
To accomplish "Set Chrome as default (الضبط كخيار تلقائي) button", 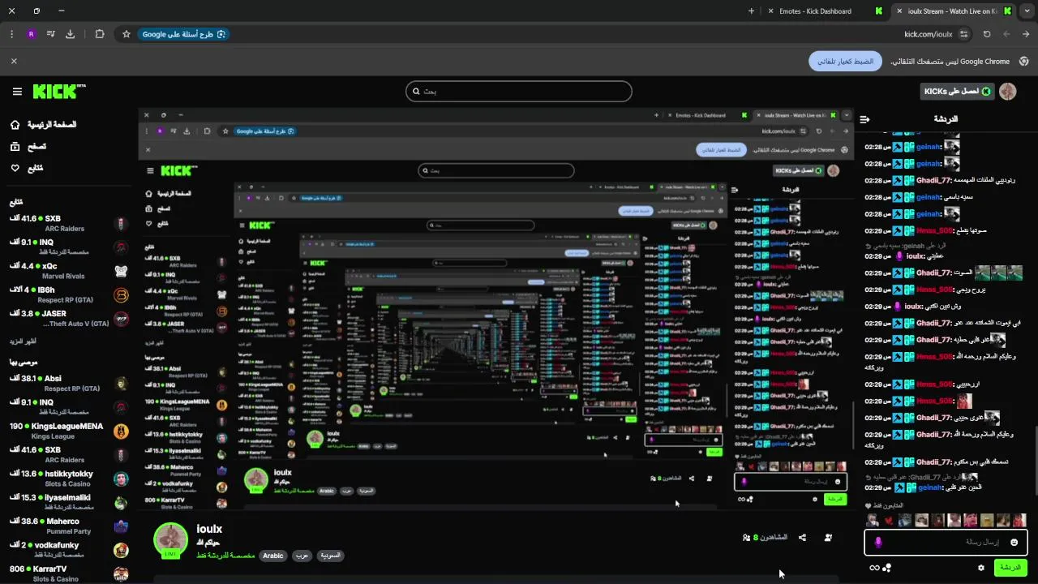I will tap(845, 61).
